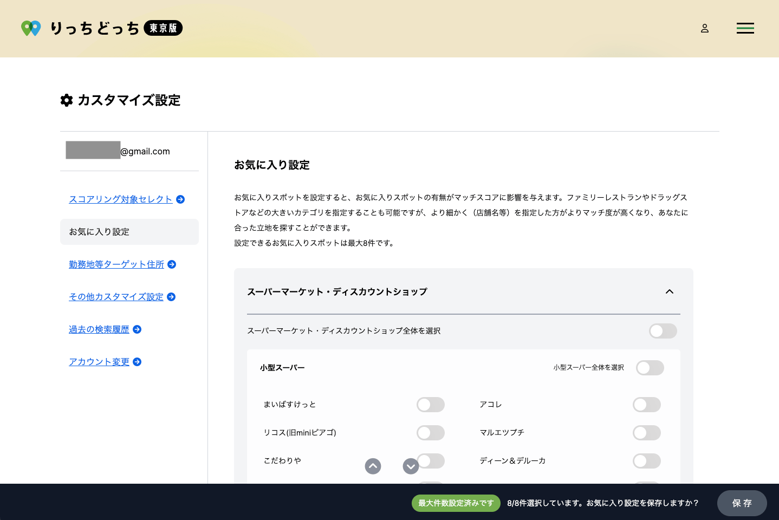
Task: Click arrow icon next to スコアリング対象セレクト
Action: 180,199
